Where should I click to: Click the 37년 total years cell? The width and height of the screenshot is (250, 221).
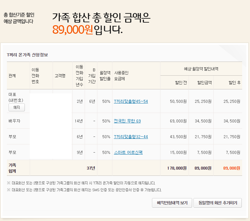tap(91, 168)
